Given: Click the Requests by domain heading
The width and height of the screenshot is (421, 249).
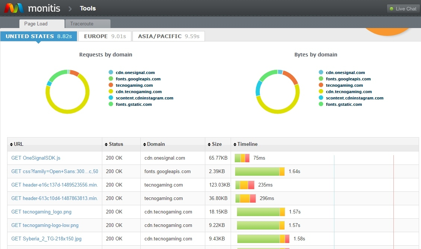Looking at the screenshot, I should [x=106, y=55].
